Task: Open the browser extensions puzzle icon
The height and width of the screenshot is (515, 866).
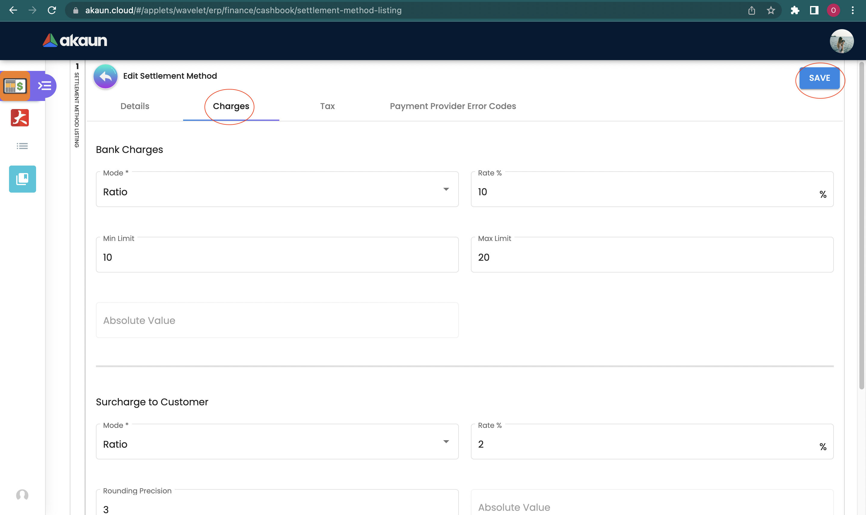Action: [794, 11]
